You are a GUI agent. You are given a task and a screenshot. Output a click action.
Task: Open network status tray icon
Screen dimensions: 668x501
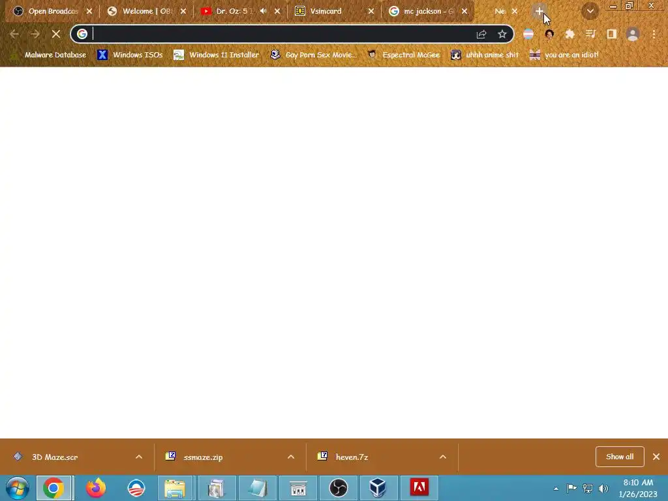coord(588,488)
